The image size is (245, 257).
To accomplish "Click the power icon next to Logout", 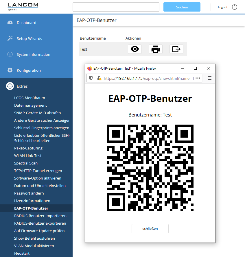I will click(235, 7).
